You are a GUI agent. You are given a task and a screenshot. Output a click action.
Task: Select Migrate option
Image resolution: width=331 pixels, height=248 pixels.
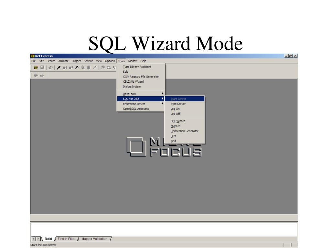(185, 126)
